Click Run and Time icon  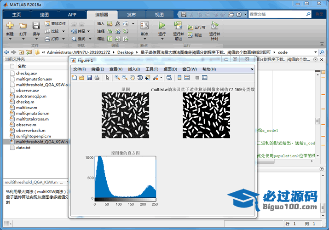pos(214,25)
